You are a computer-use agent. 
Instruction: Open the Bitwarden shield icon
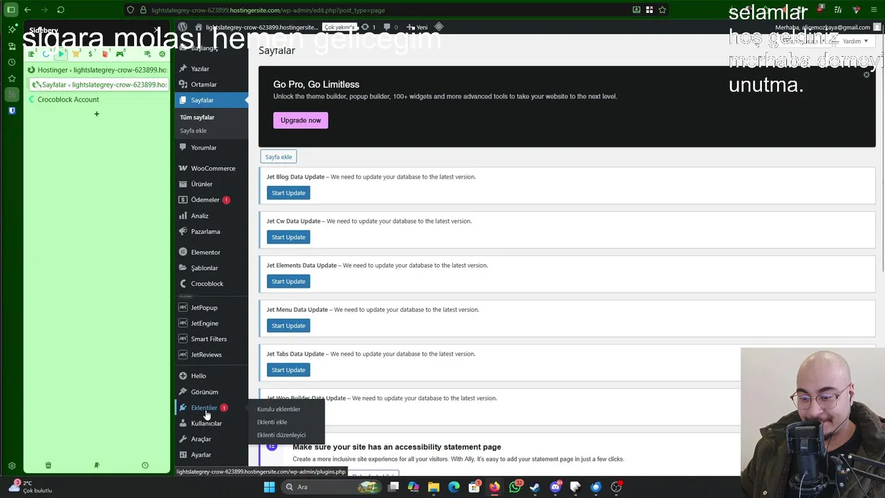tap(12, 111)
